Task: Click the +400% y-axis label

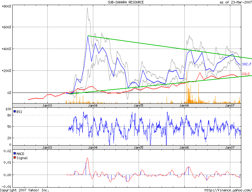Action: coord(6,49)
